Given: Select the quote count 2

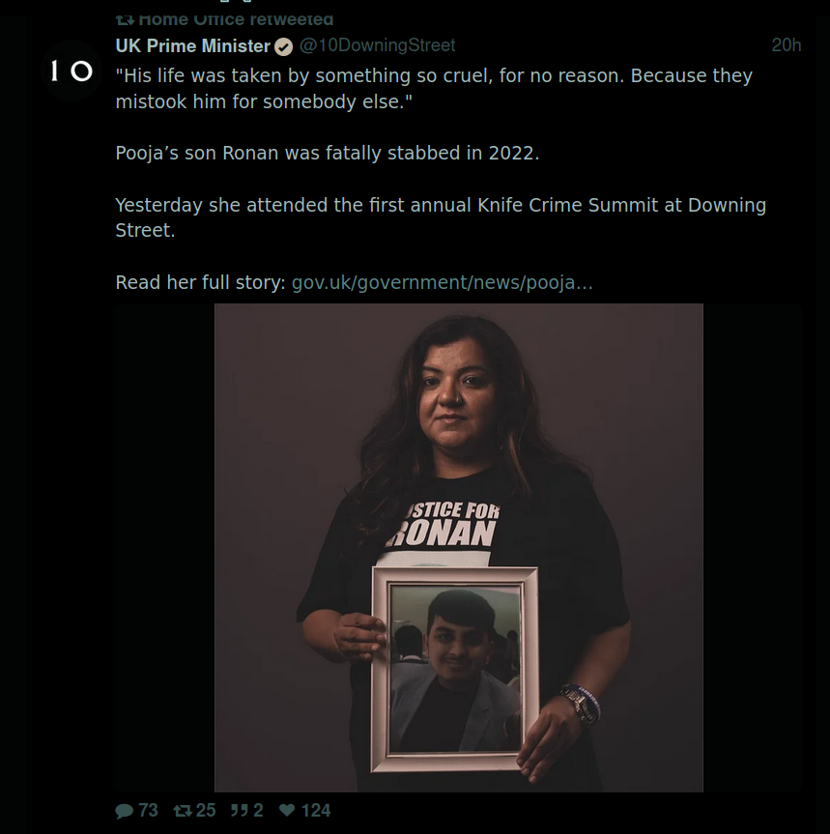Looking at the screenshot, I should [258, 811].
